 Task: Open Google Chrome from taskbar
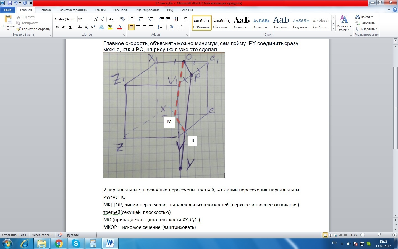[x=59, y=244]
